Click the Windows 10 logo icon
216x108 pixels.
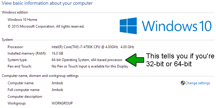click(128, 26)
